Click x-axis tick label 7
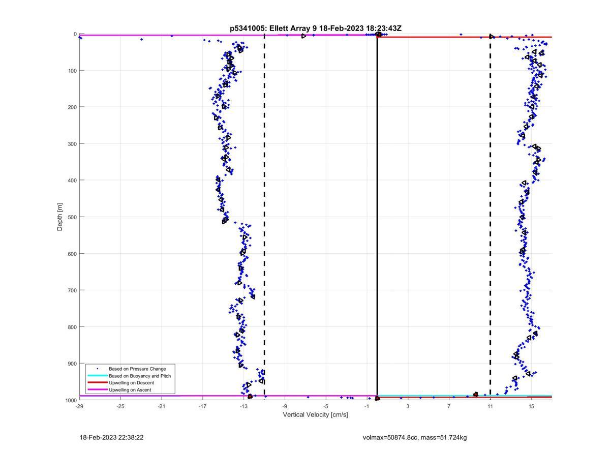The height and width of the screenshot is (450, 610). click(x=449, y=406)
